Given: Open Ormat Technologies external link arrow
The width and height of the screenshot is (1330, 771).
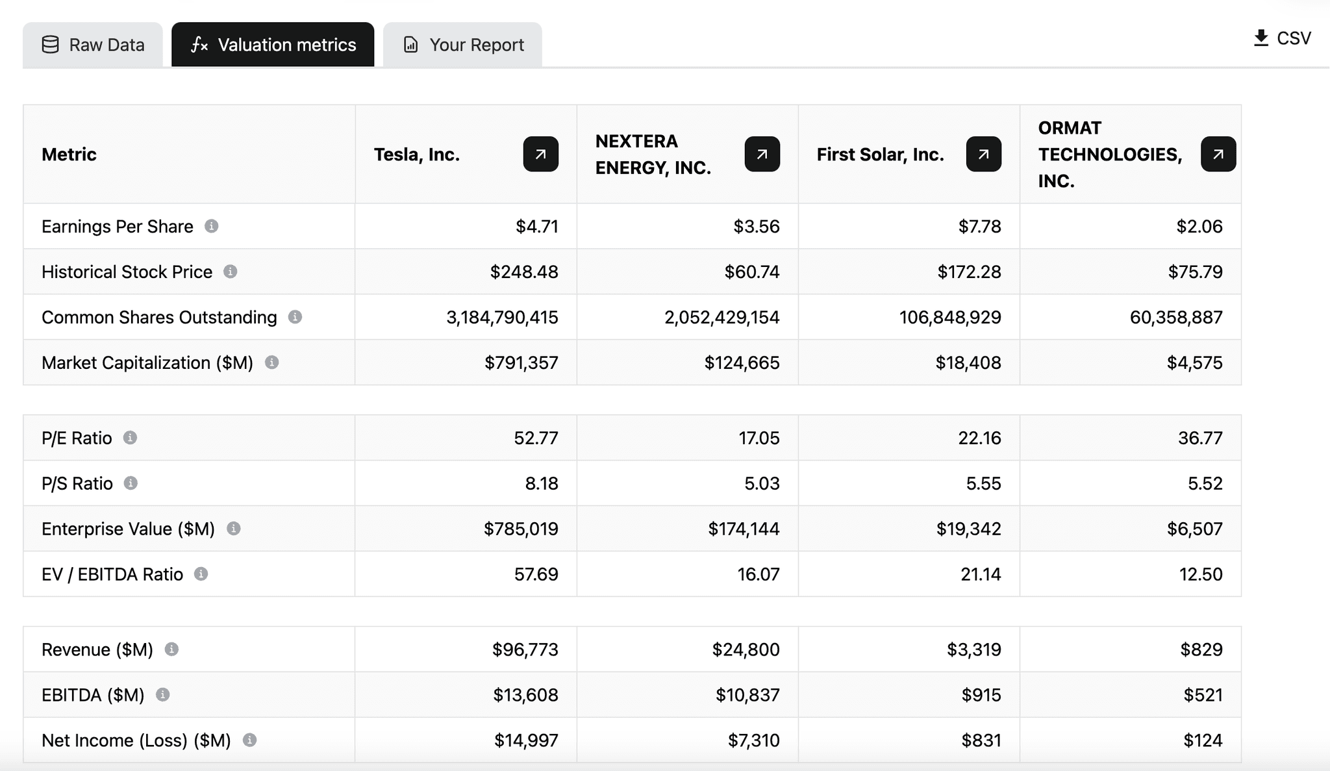Looking at the screenshot, I should (x=1218, y=154).
